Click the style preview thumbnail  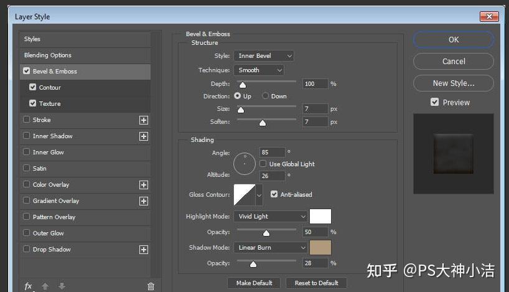(x=453, y=154)
